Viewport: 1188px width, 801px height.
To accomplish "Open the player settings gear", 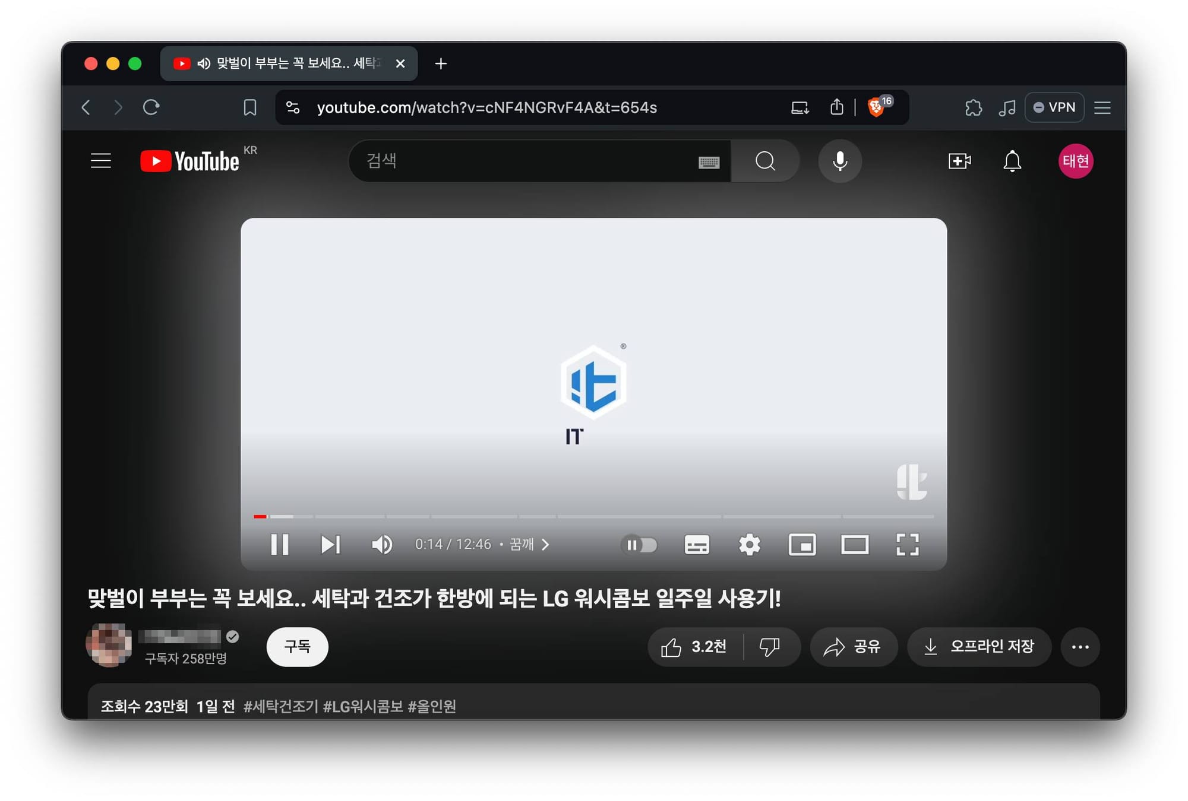I will coord(750,545).
